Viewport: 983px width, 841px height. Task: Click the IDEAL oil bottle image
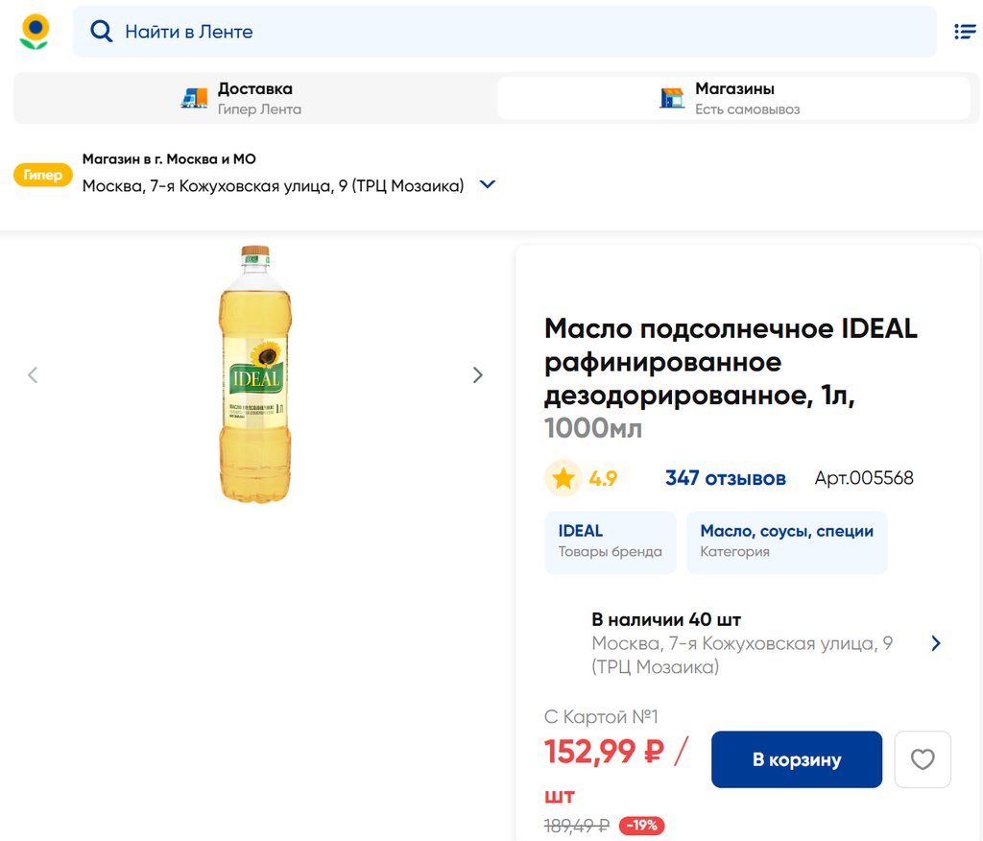point(254,374)
